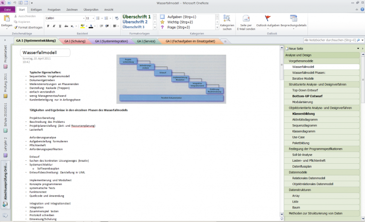The height and width of the screenshot is (222, 365).
Task: Open the OneNote help question mark
Action: coord(361,9)
